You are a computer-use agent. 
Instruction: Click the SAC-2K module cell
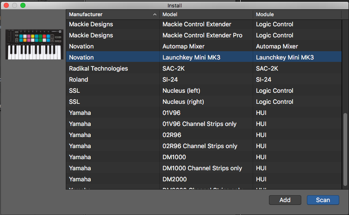tap(267, 69)
